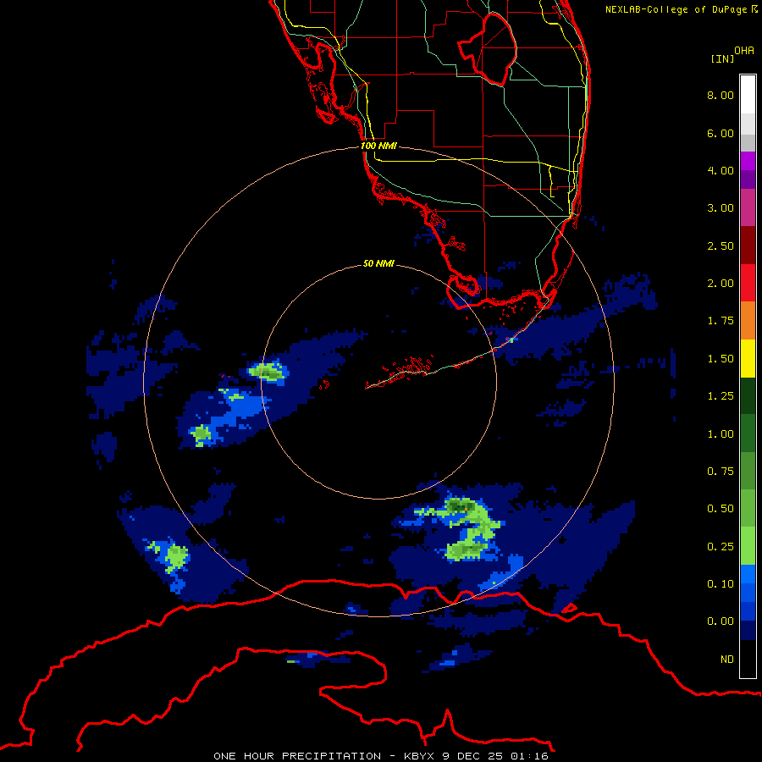Click the NEXLAB-College of DuPage label
Screen dimensions: 762x762
(x=681, y=9)
